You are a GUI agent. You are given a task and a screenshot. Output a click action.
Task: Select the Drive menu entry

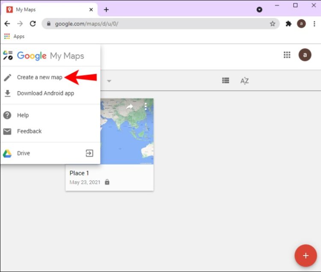(x=51, y=153)
